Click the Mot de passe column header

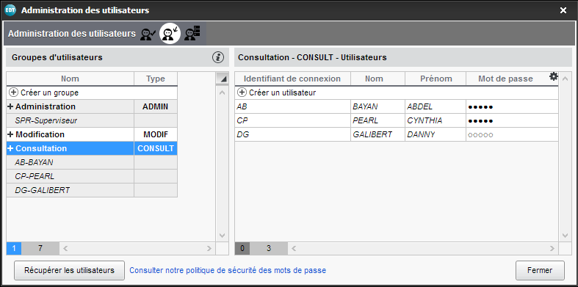(x=505, y=79)
